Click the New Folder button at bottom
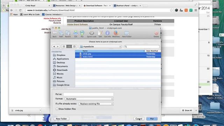224x126 pixels. click(x=62, y=119)
